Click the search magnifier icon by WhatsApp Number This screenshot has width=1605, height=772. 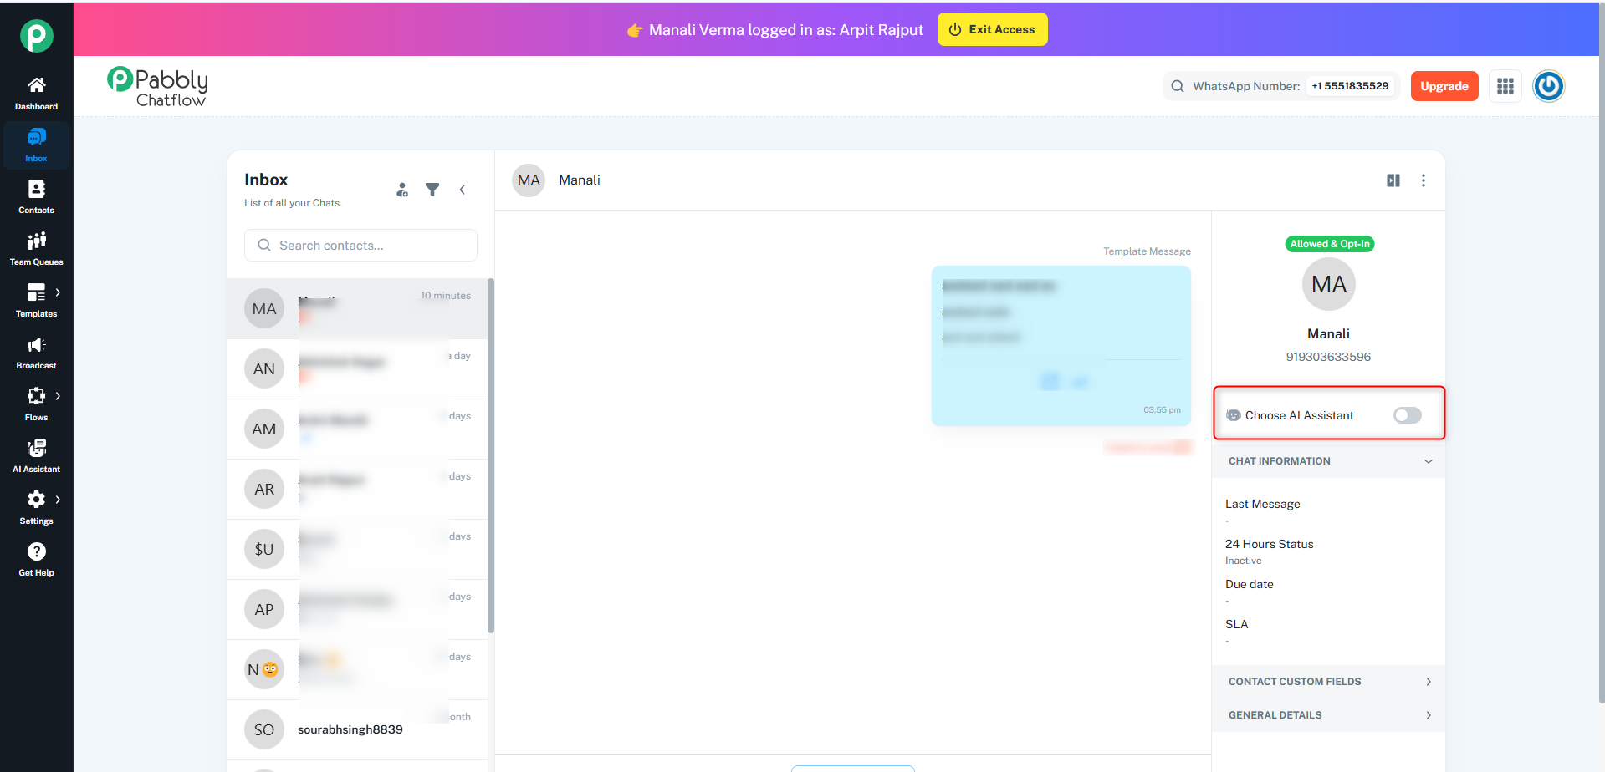coord(1178,86)
